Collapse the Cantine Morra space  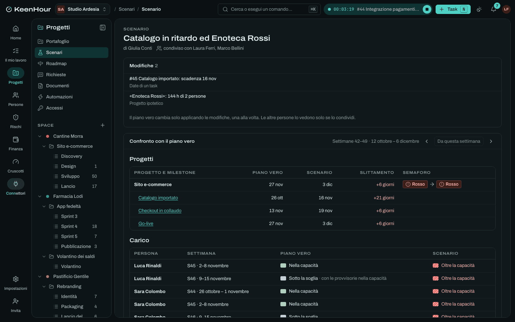pyautogui.click(x=40, y=136)
